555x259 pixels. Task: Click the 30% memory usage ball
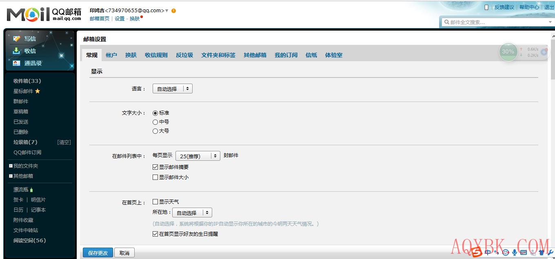click(508, 51)
